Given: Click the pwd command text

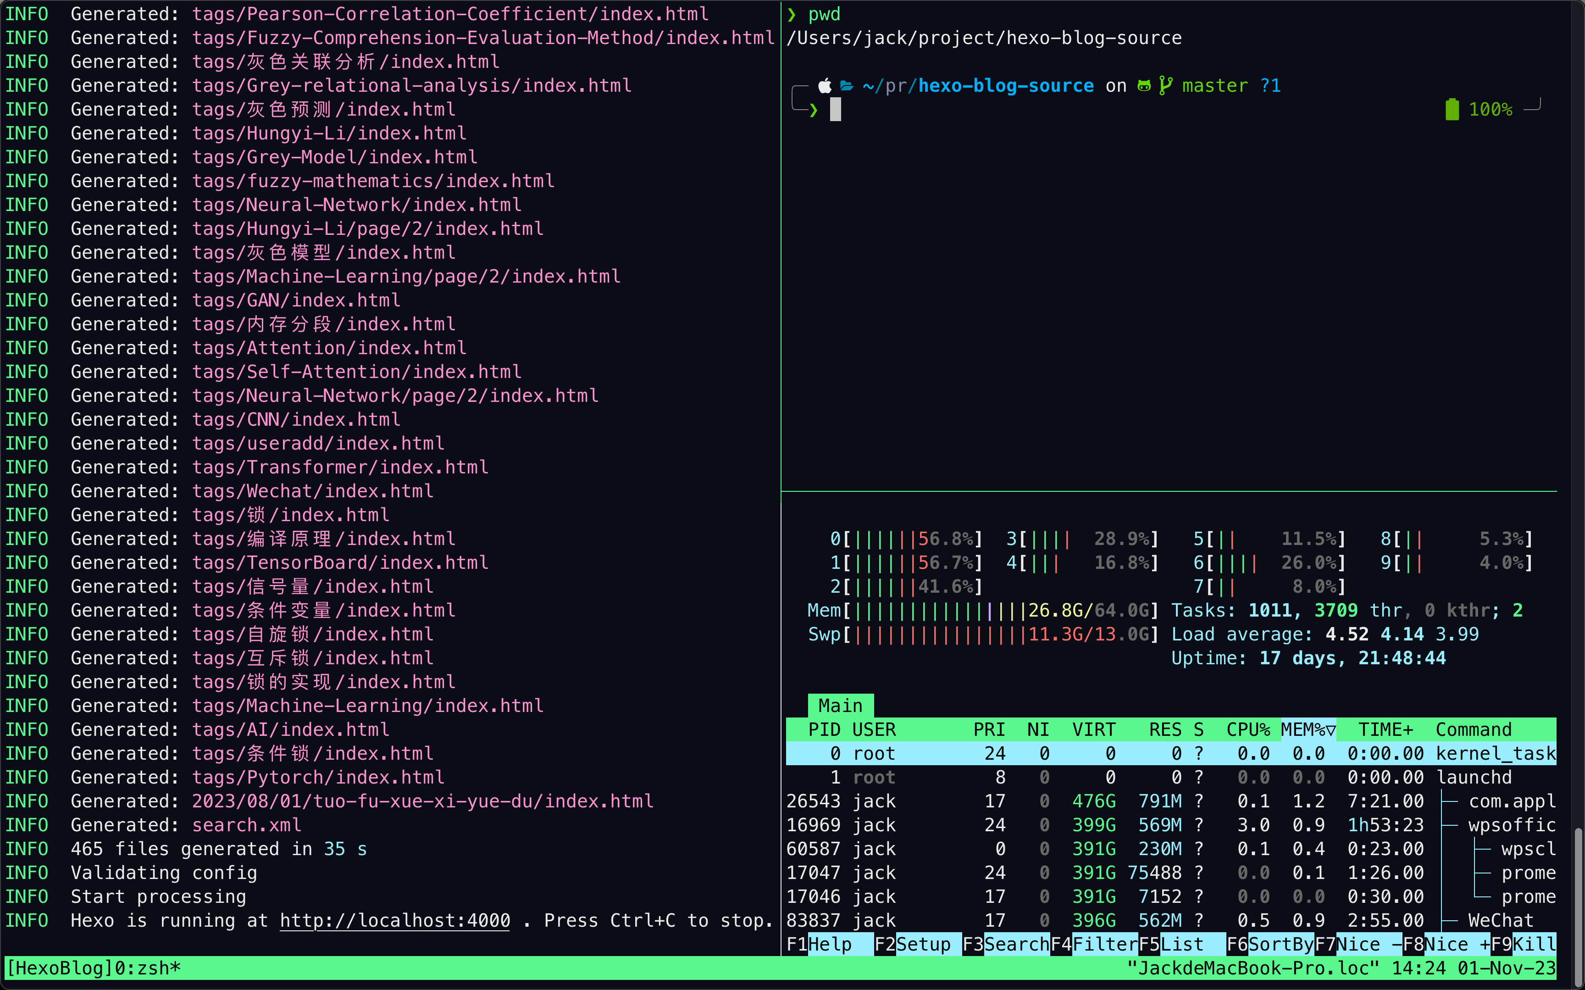Looking at the screenshot, I should (825, 14).
